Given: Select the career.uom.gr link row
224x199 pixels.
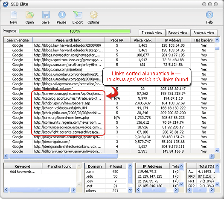Looking at the screenshot, I should coord(109,94).
